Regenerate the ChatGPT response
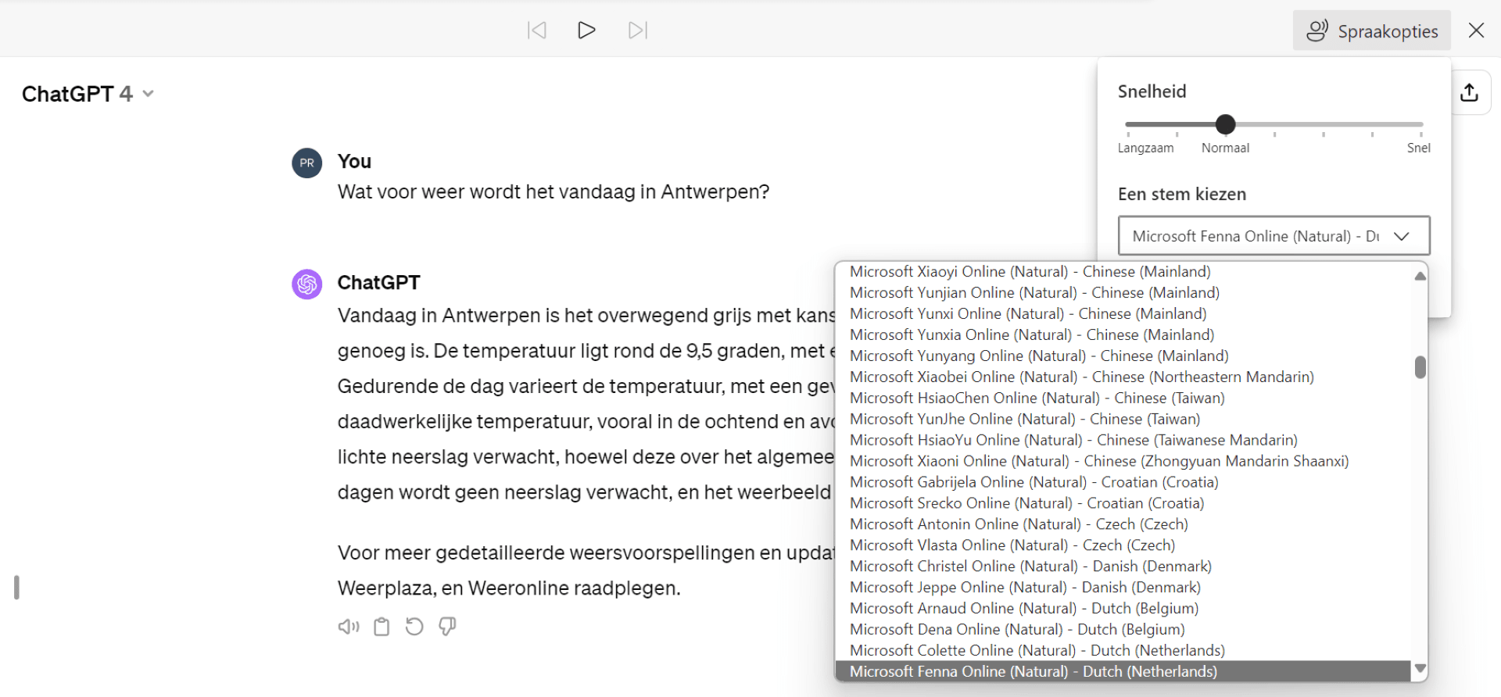The height and width of the screenshot is (697, 1501). pyautogui.click(x=414, y=627)
